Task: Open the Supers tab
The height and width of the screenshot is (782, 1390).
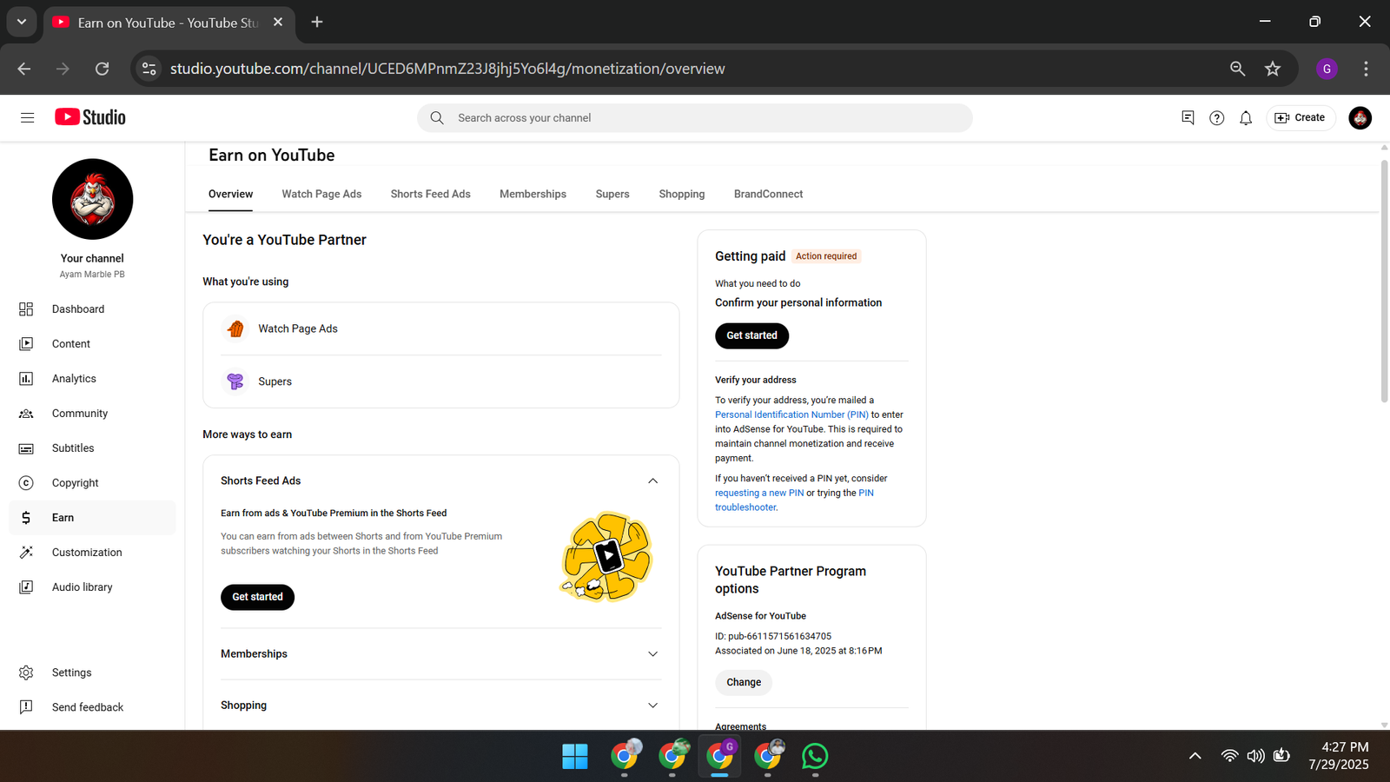Action: click(x=612, y=194)
